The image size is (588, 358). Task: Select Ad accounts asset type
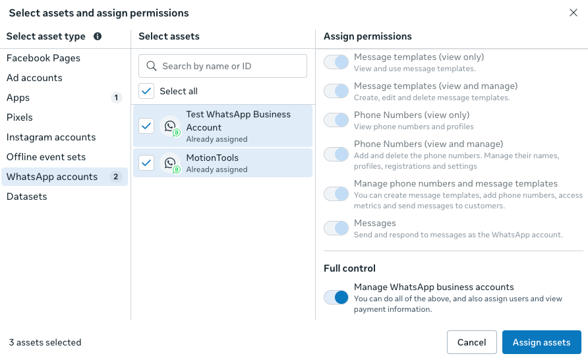tap(65, 78)
